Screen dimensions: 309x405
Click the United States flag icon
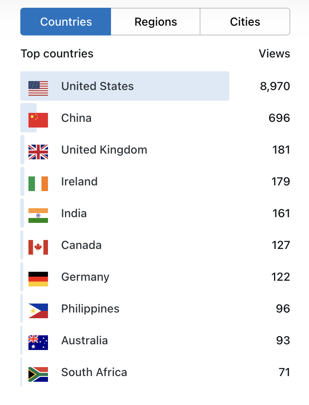coord(38,88)
